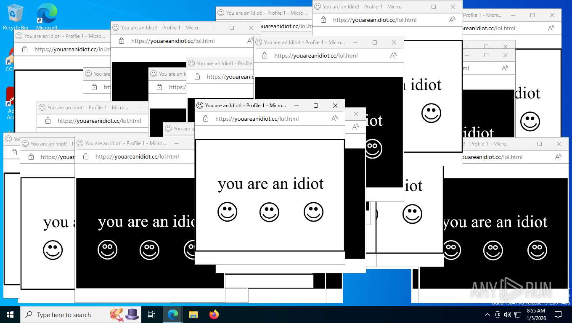Open the Microsoft Edge desktop shortcut
This screenshot has height=323, width=572.
(x=47, y=17)
